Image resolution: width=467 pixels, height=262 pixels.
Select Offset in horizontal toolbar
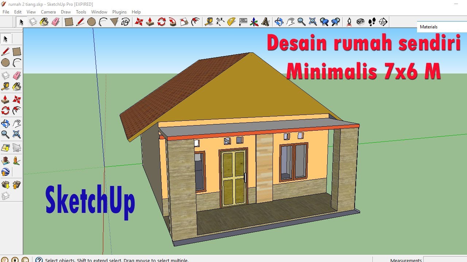195,22
